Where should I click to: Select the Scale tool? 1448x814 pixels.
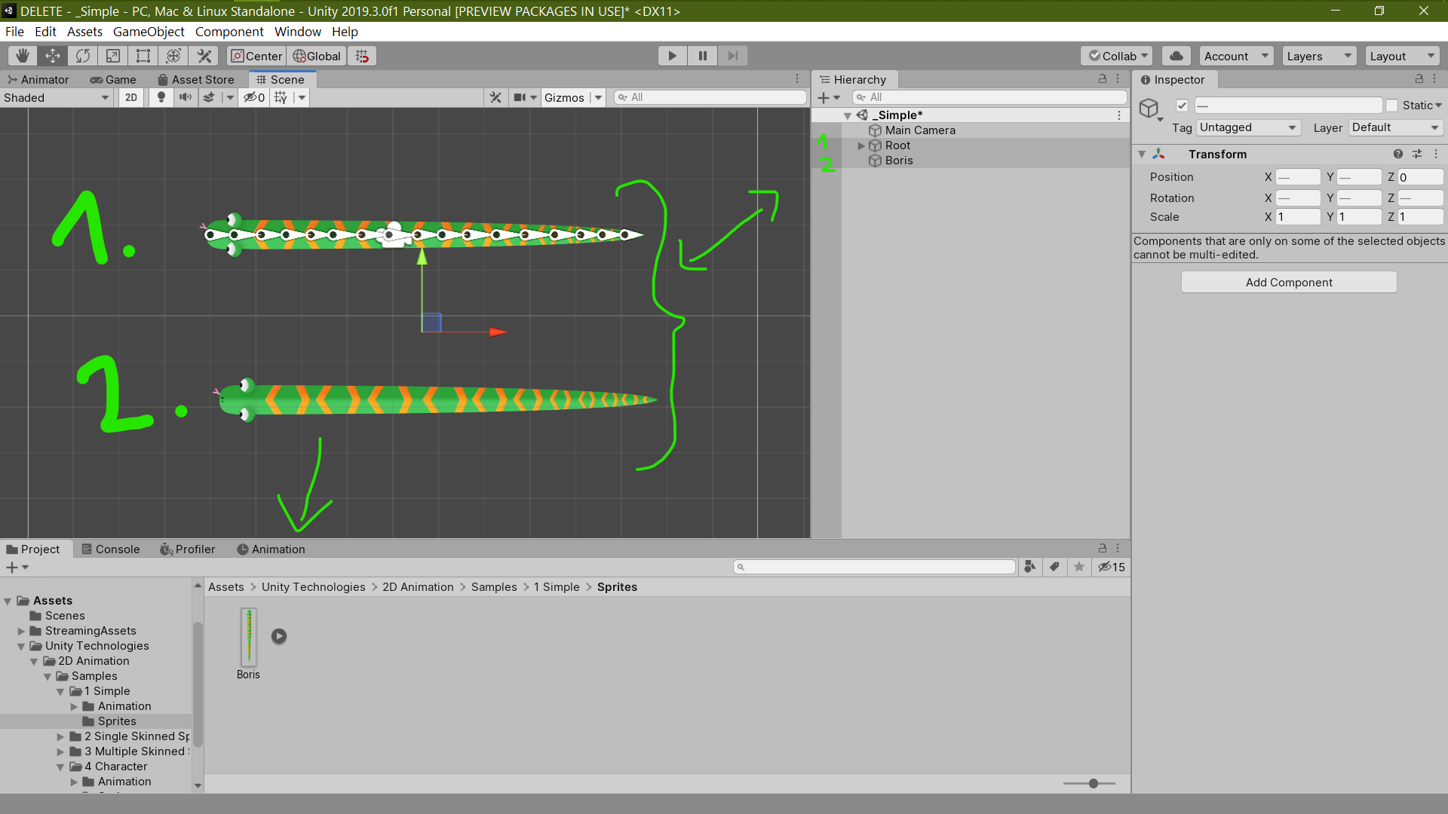click(x=113, y=56)
